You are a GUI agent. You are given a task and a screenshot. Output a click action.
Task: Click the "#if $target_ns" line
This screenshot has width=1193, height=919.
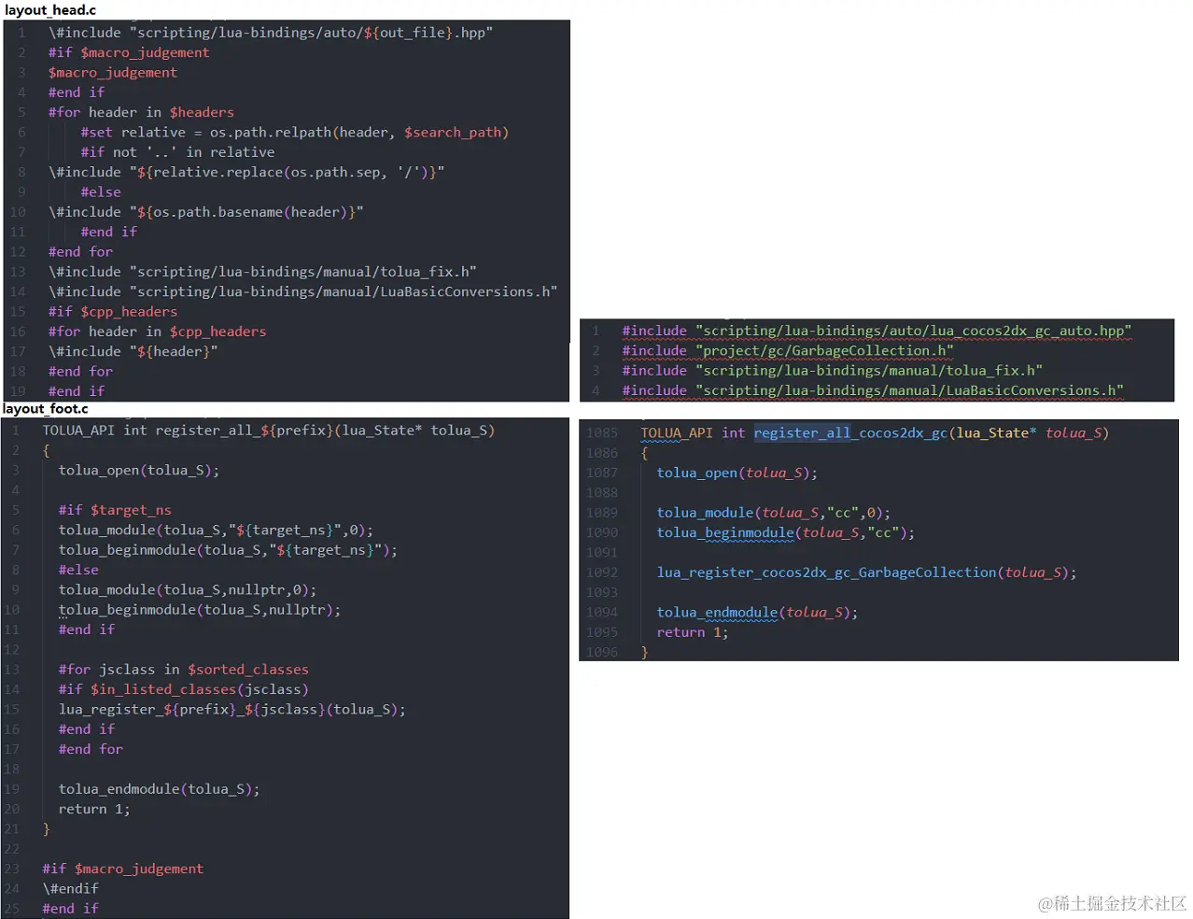point(115,510)
